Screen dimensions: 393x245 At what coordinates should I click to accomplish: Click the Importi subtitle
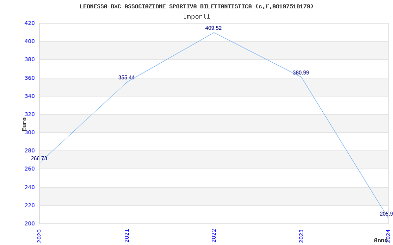196,17
